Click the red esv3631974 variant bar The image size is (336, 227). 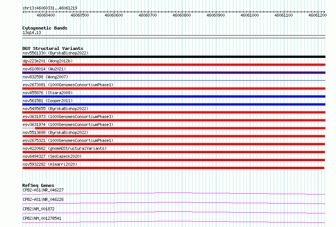180,128
